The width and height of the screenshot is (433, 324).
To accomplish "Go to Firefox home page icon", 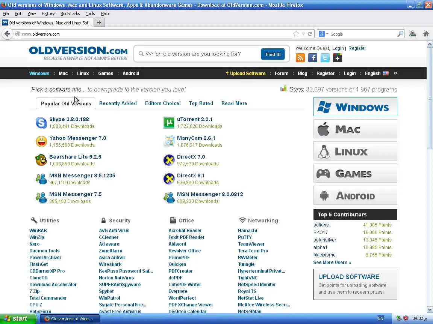I will (x=426, y=34).
